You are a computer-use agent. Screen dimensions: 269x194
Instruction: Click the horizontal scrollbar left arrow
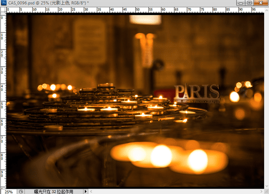[91, 191]
